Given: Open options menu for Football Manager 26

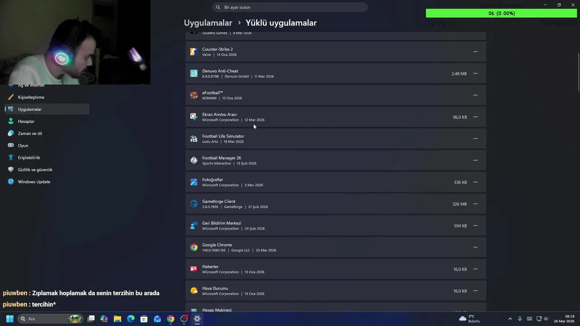Looking at the screenshot, I should click(x=475, y=160).
